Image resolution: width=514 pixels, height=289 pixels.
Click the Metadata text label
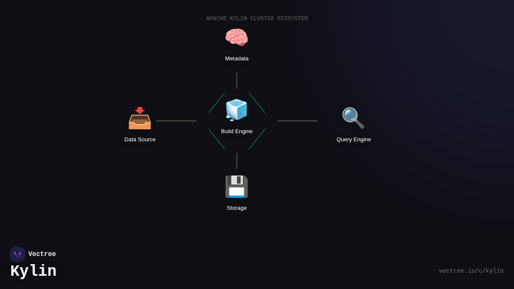click(x=236, y=59)
